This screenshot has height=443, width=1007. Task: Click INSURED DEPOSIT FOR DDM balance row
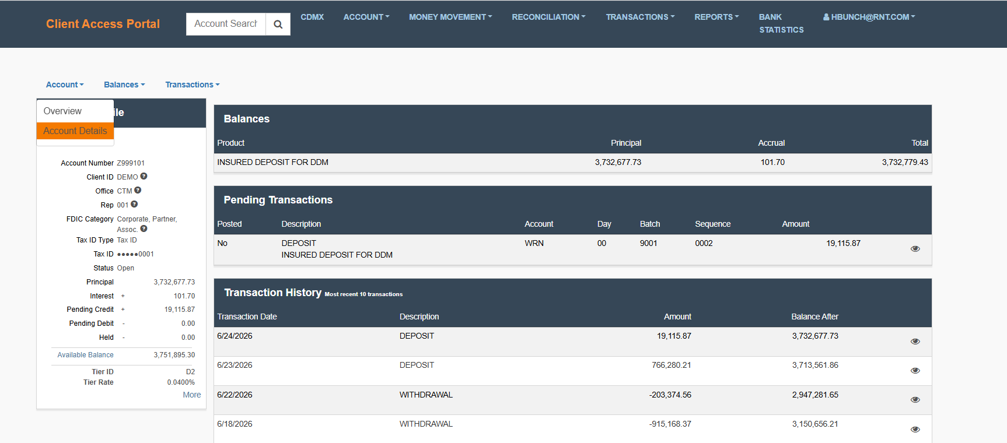[x=573, y=163]
